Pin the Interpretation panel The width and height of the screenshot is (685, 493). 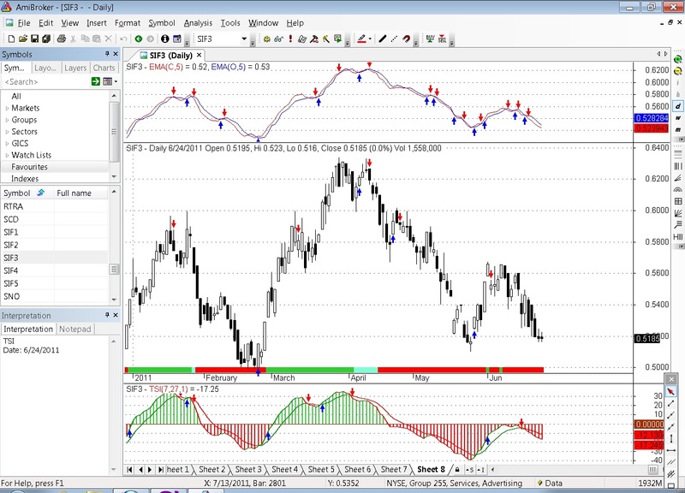[106, 315]
